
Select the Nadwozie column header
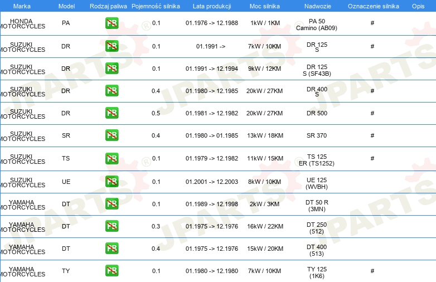pos(318,6)
